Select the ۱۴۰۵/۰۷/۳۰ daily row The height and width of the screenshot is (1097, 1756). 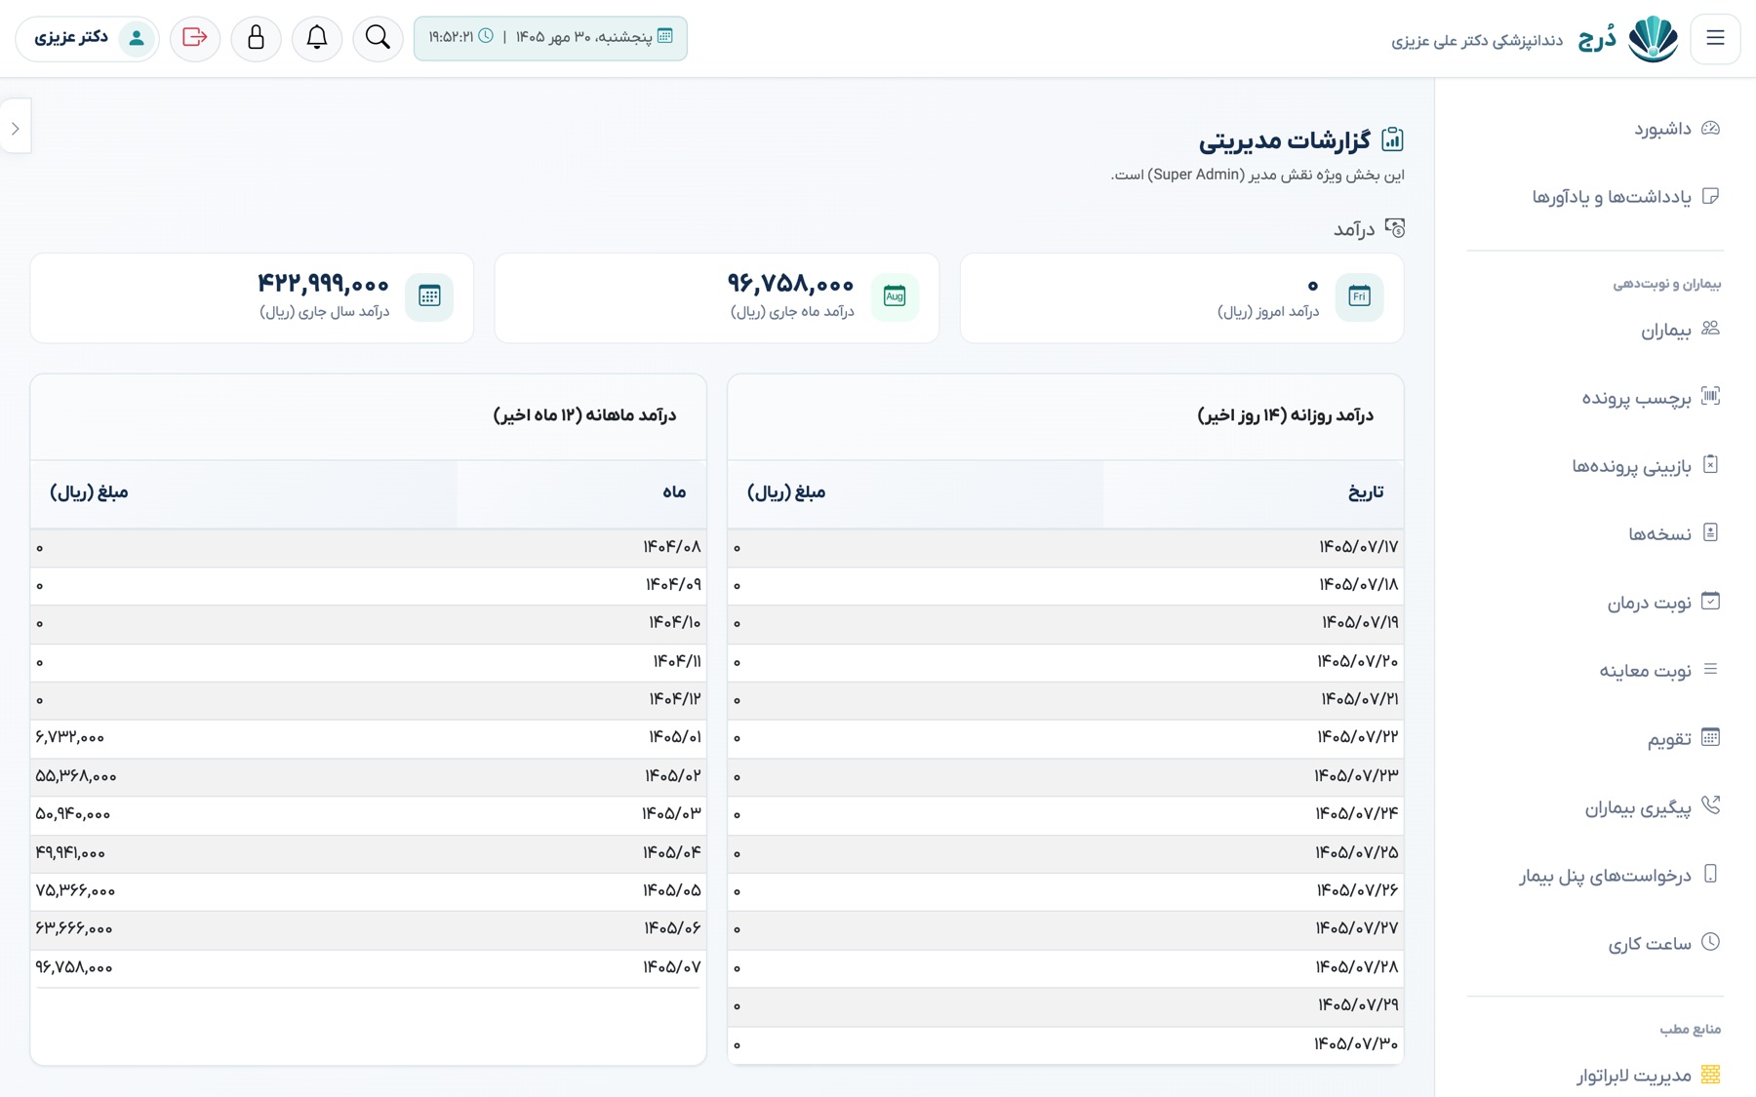1065,1044
